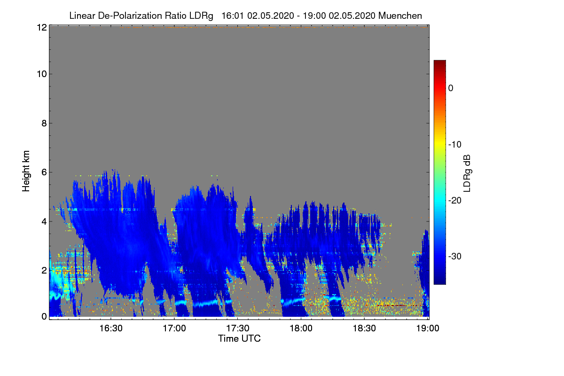Image resolution: width=564 pixels, height=376 pixels.
Task: Select the 'Height km' y-axis label
Action: [26, 171]
